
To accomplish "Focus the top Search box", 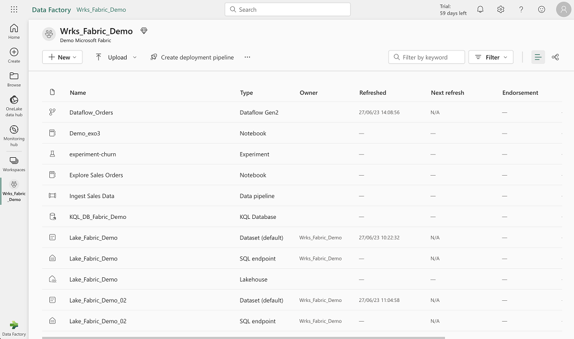I will pyautogui.click(x=288, y=10).
